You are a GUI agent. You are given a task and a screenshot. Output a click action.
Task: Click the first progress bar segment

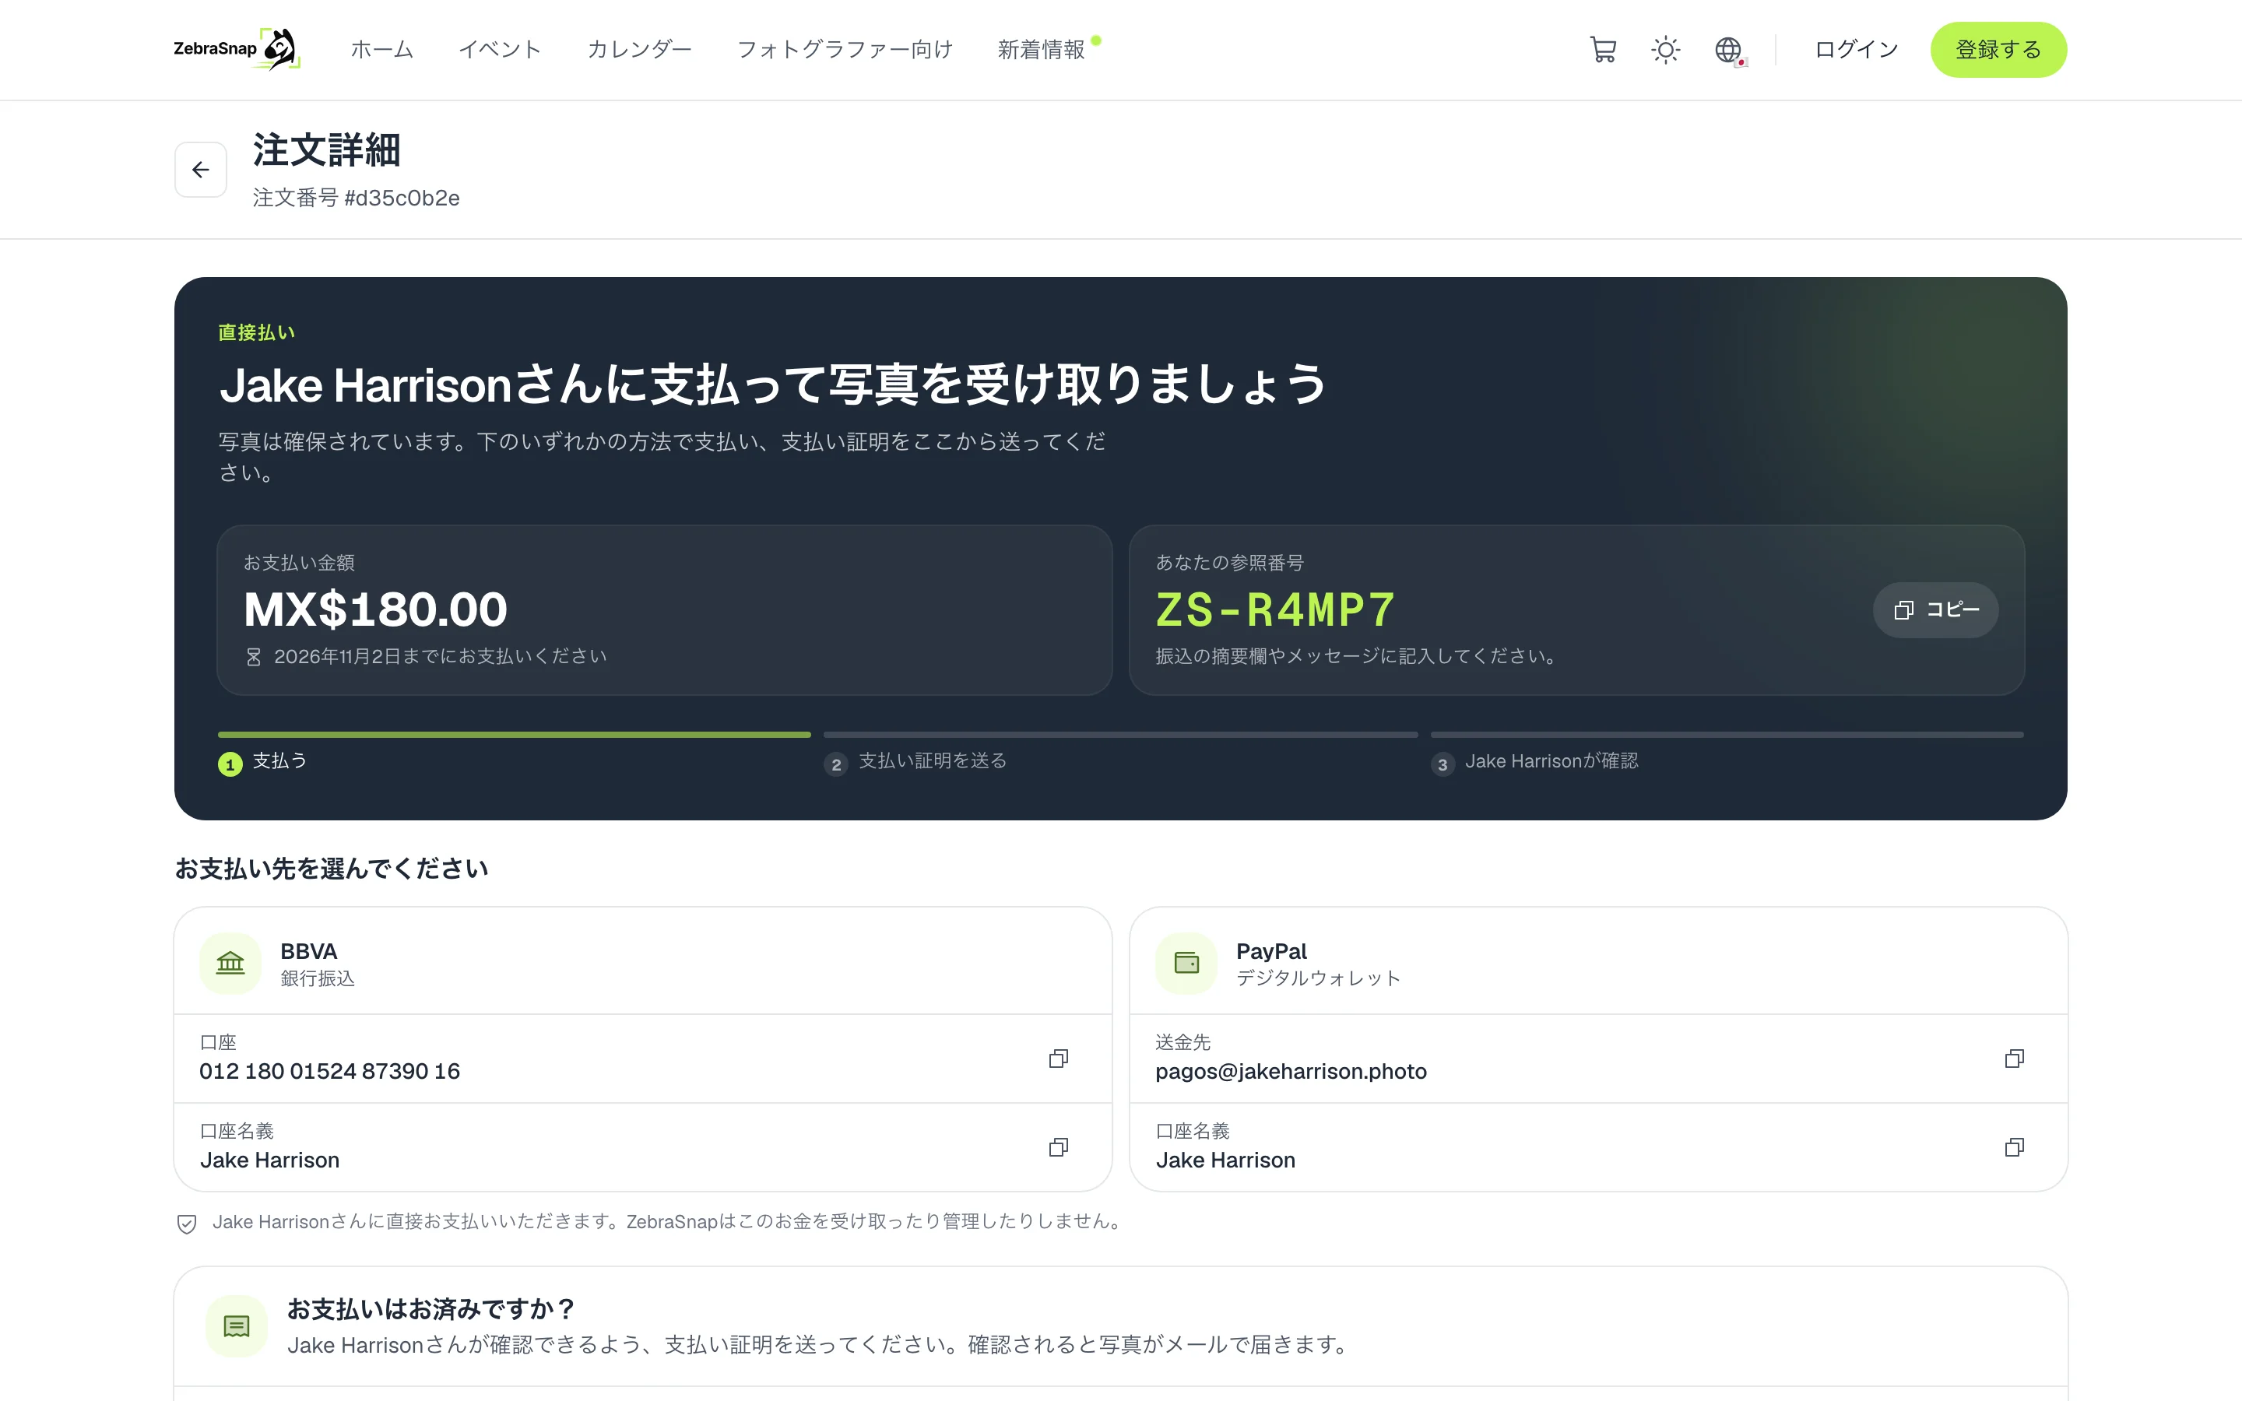tap(514, 735)
